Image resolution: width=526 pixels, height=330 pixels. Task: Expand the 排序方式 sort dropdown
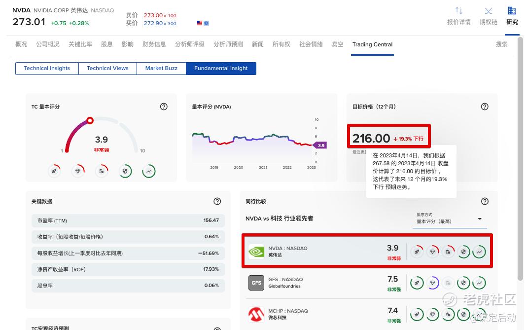[450, 219]
